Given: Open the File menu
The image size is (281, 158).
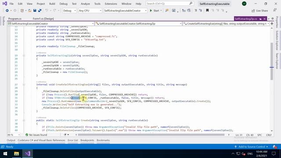Looking at the screenshot, I should tap(11, 4).
